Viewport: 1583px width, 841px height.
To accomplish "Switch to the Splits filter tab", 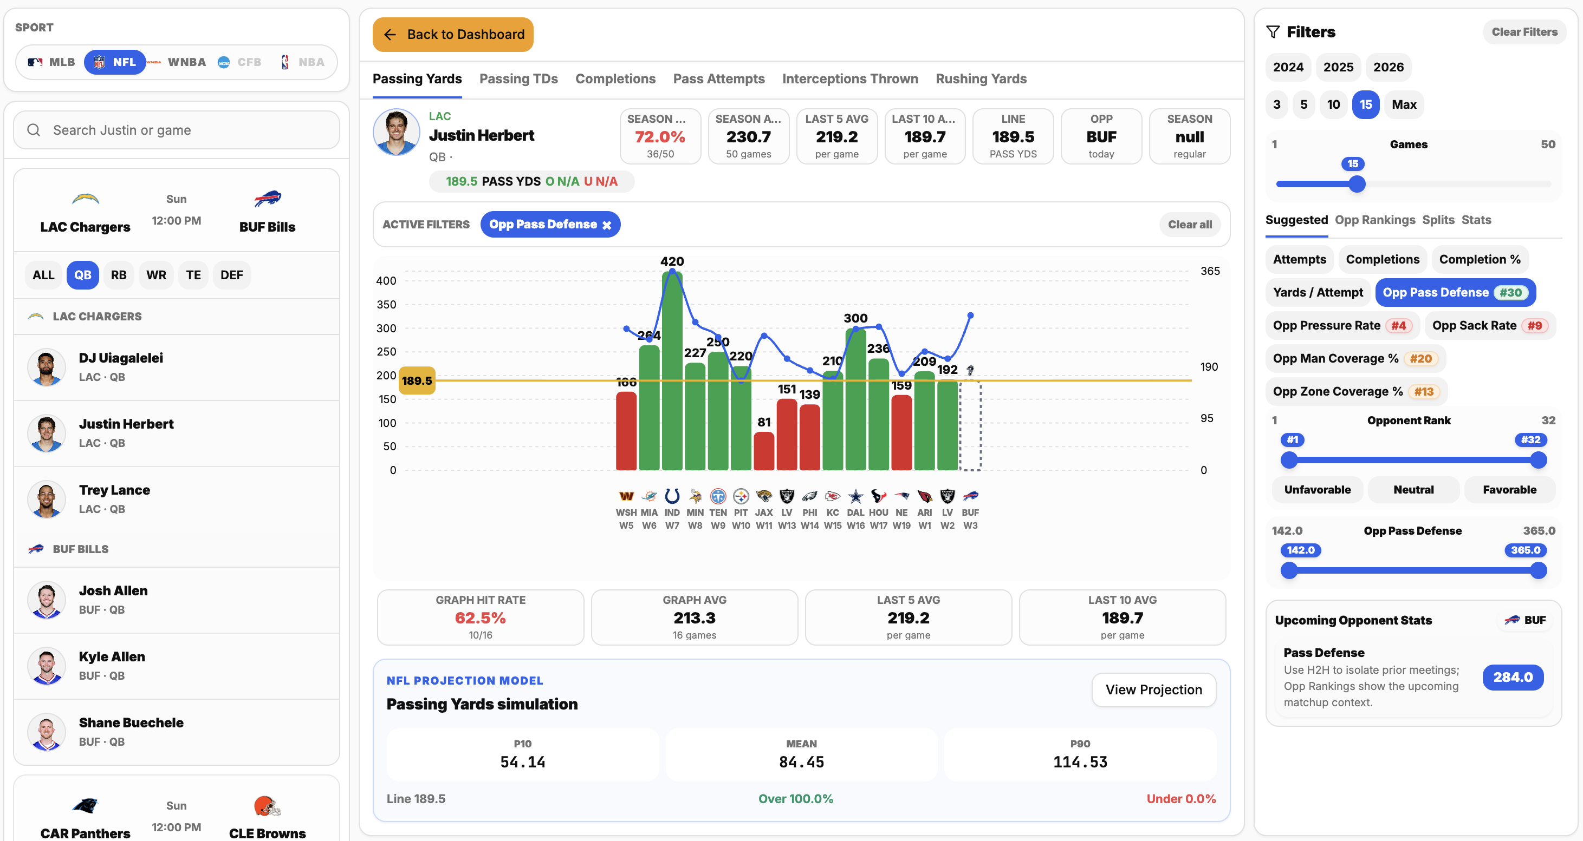I will pyautogui.click(x=1438, y=220).
